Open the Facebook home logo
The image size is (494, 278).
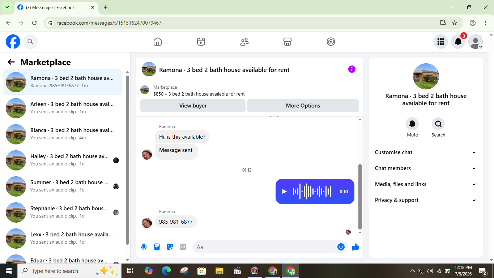pyautogui.click(x=13, y=42)
